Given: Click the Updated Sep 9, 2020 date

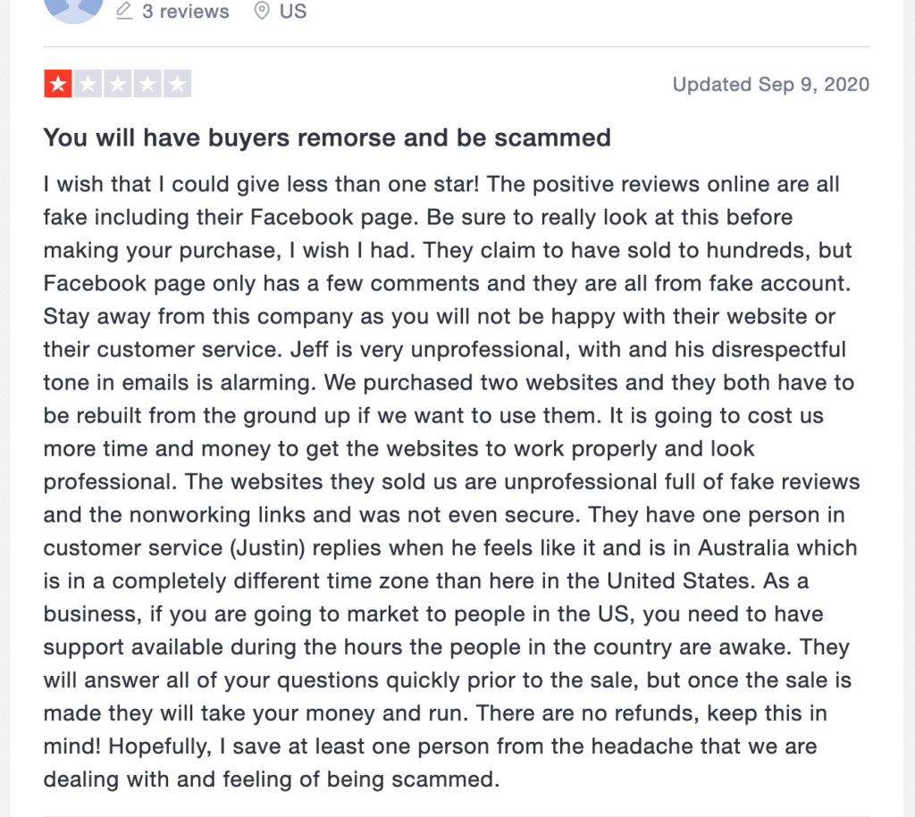Looking at the screenshot, I should coord(771,85).
